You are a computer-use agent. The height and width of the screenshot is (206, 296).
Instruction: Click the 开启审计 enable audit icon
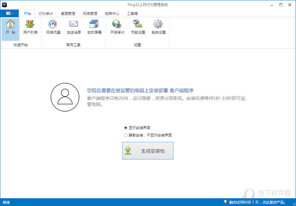tap(117, 28)
